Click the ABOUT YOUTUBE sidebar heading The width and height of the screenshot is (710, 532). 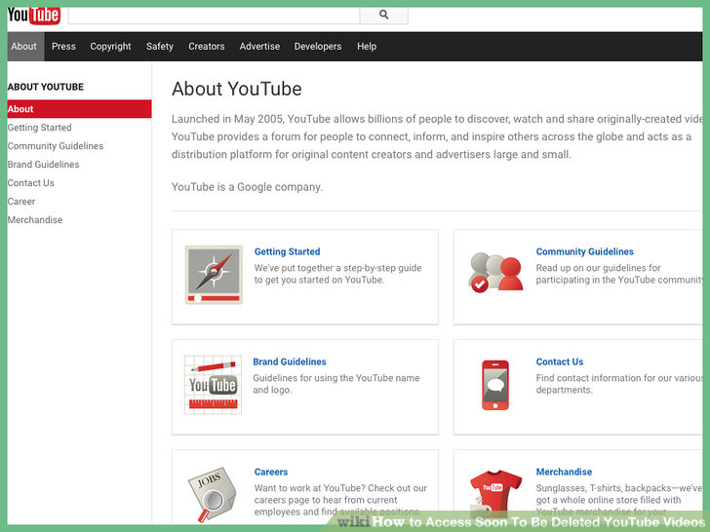[x=46, y=87]
